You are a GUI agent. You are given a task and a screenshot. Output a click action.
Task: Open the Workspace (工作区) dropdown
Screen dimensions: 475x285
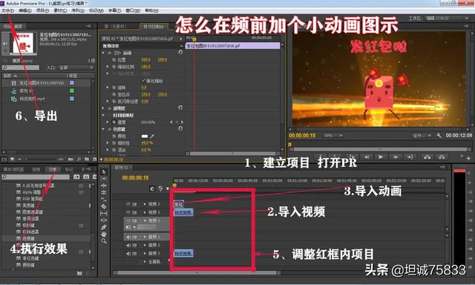447,18
